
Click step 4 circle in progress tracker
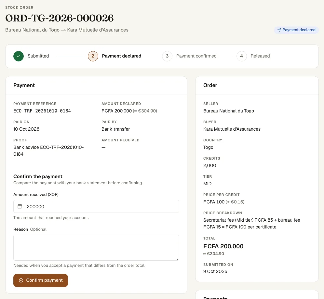pos(242,56)
